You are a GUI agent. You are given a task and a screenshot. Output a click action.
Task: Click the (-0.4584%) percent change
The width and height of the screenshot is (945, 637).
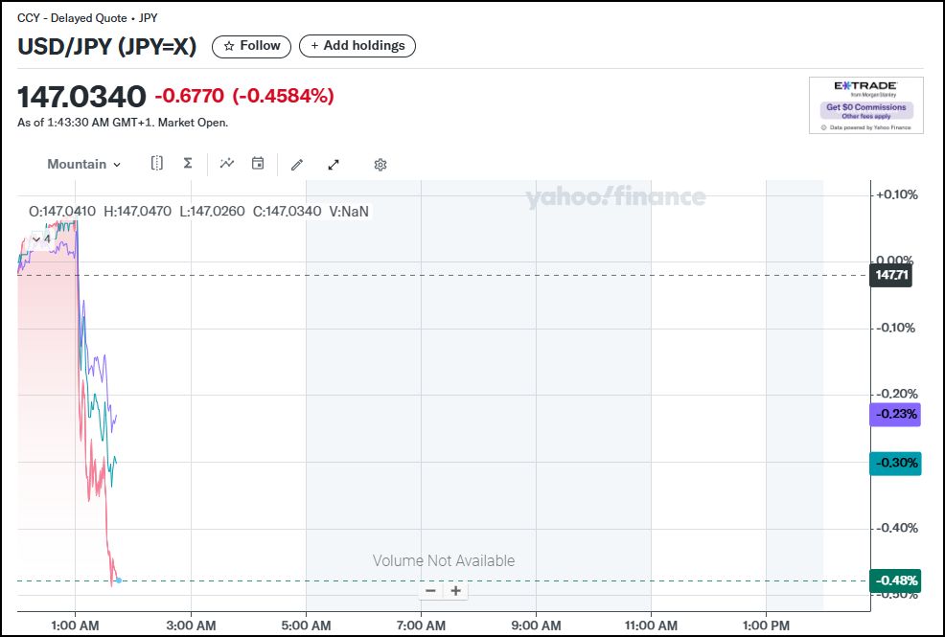click(x=284, y=96)
